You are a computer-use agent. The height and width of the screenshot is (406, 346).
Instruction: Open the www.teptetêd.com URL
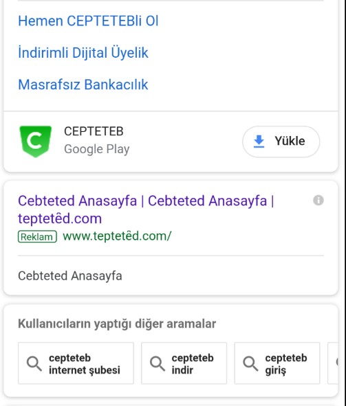tap(117, 236)
